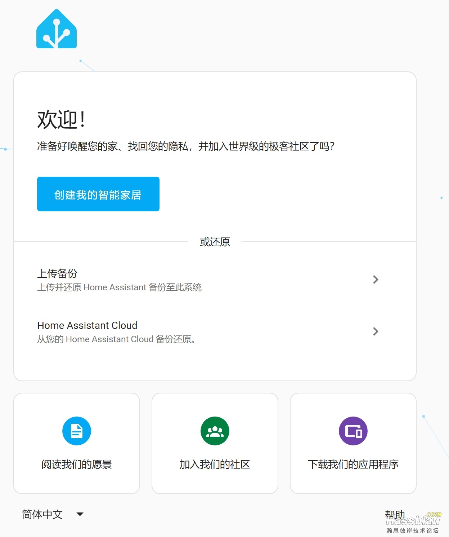449x537 pixels.
Task: Click the 欢迎! heading text
Action: [x=61, y=120]
